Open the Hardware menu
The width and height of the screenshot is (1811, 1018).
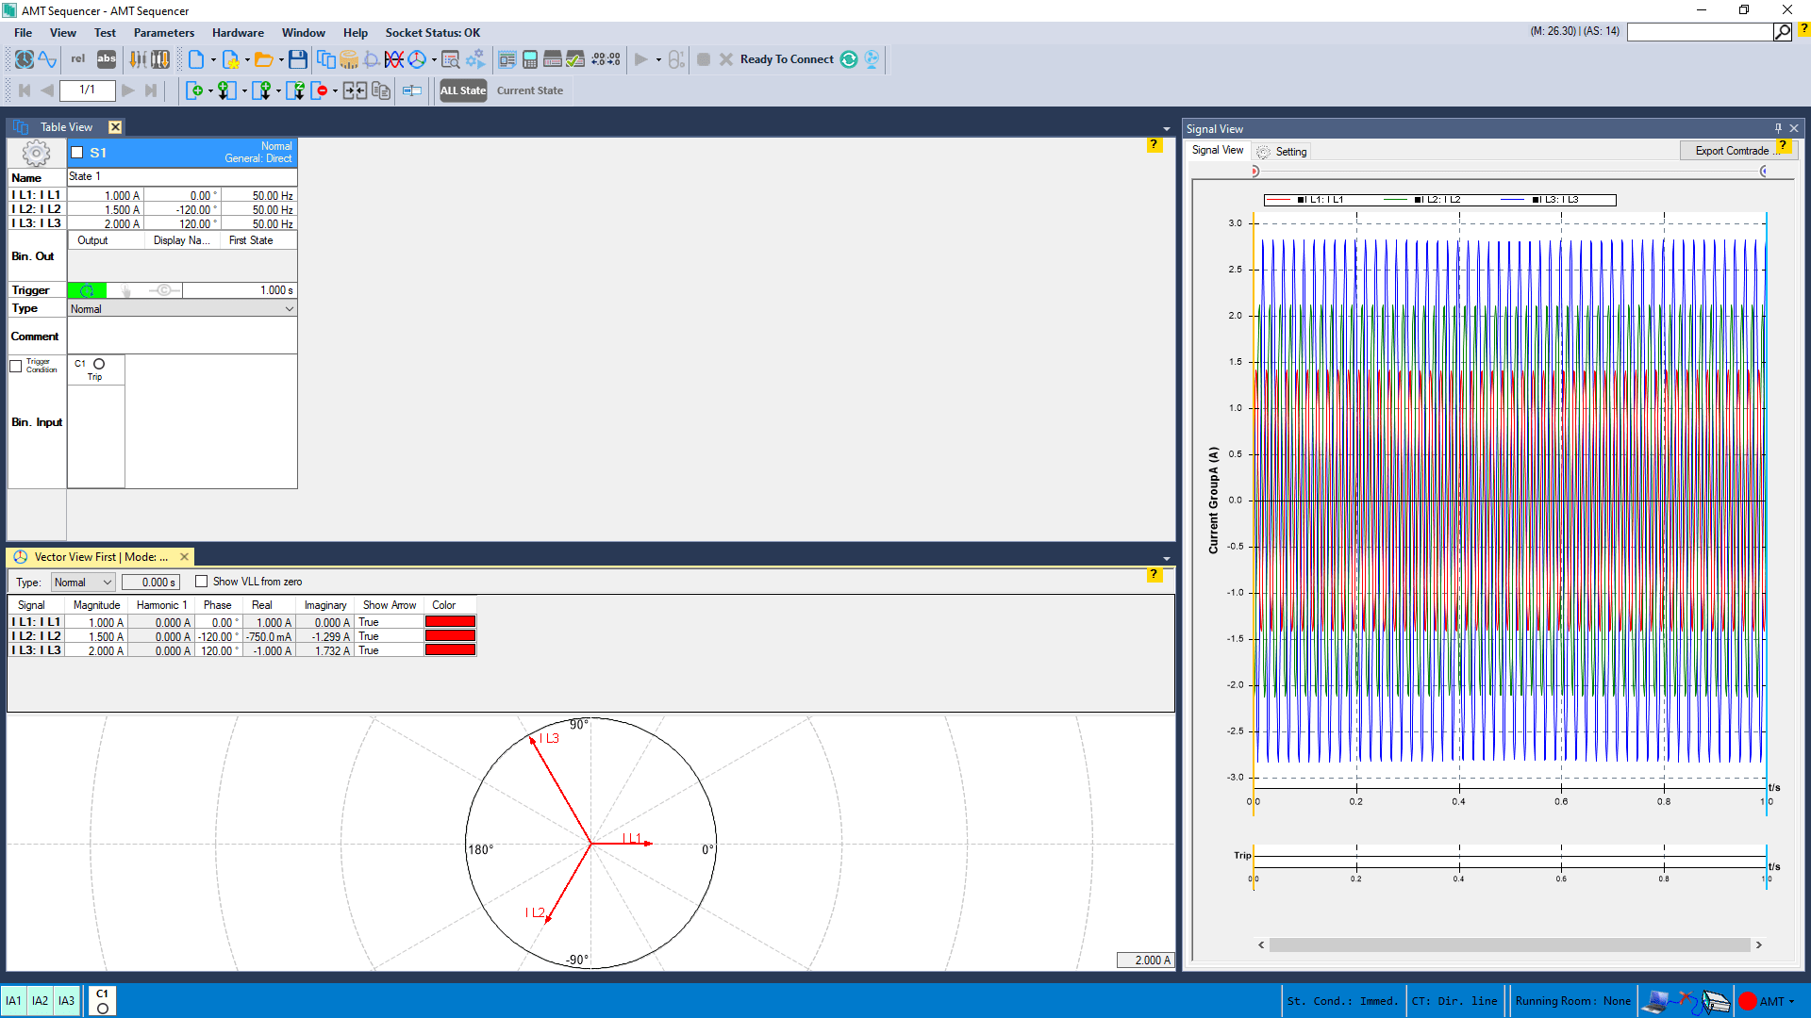(238, 33)
